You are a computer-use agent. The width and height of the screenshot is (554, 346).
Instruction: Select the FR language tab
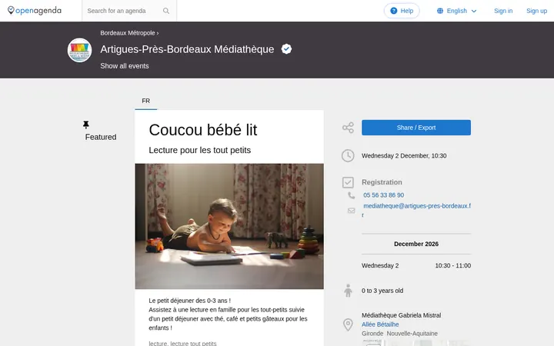pos(146,101)
